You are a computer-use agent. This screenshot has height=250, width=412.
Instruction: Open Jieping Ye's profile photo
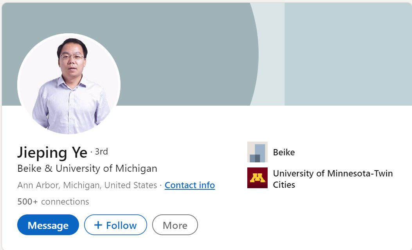tap(69, 84)
